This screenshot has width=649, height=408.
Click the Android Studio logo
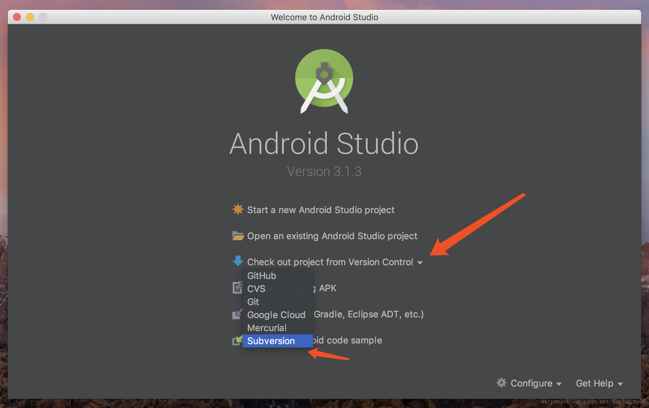click(x=324, y=81)
